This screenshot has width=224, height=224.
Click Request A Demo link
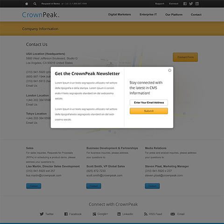(50, 4)
